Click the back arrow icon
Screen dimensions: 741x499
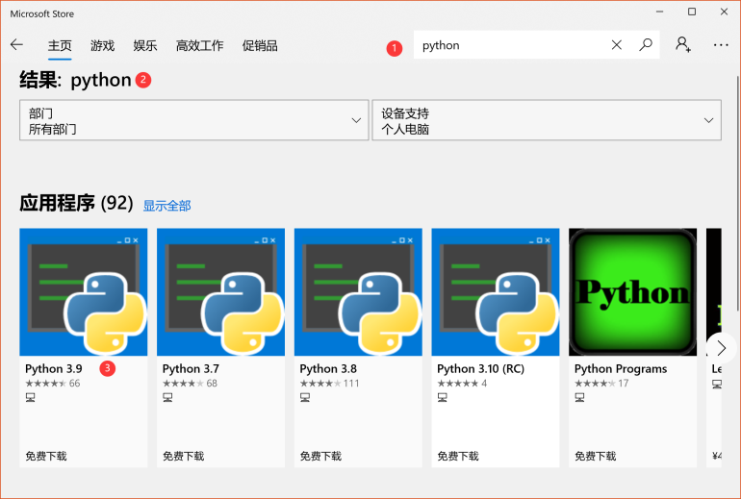click(16, 45)
